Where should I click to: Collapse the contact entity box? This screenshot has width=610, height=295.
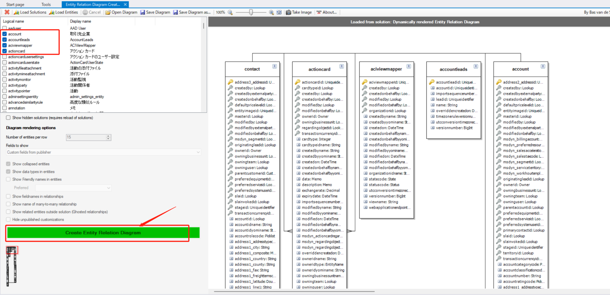[274, 66]
